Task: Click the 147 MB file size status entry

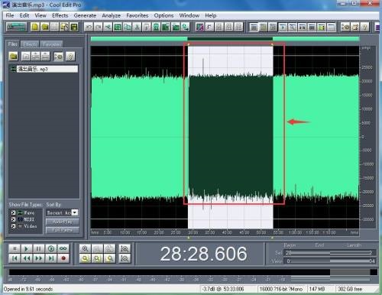Action: (317, 289)
